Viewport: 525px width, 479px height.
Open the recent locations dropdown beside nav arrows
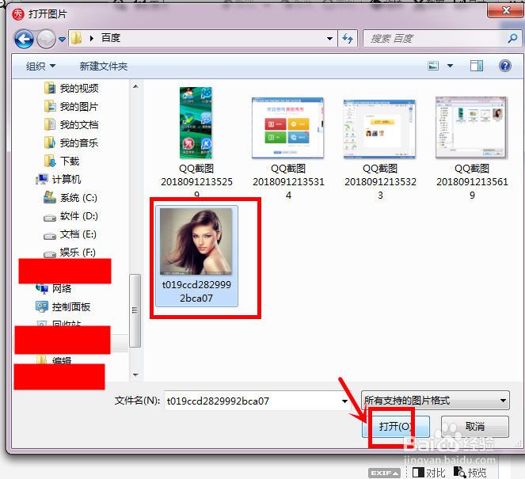pyautogui.click(x=62, y=40)
